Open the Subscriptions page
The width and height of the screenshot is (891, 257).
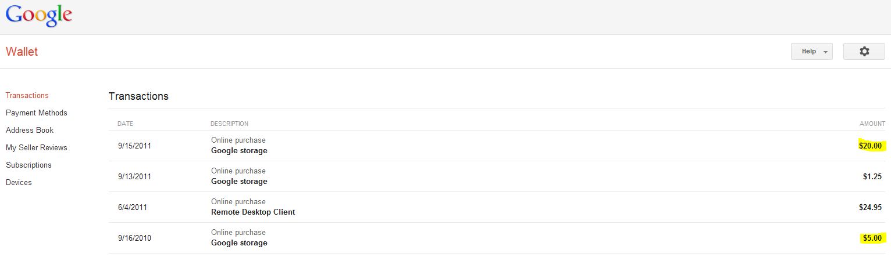[28, 165]
